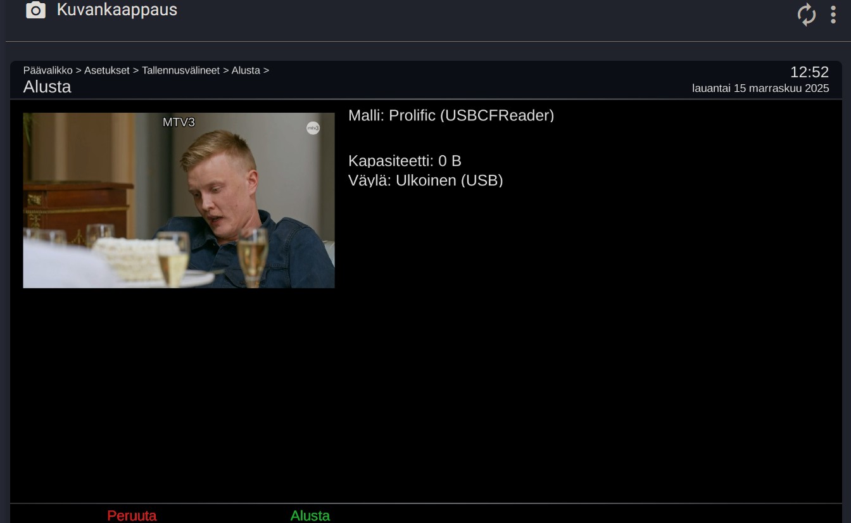
Task: Refresh the screenshot with the reload icon
Action: pyautogui.click(x=807, y=15)
